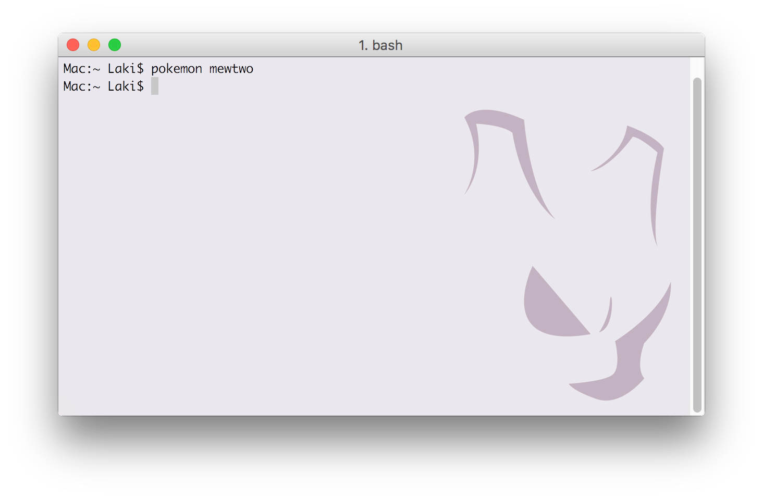Screen dimensions: 763x499
Task: Click the terminal cursor block at the prompt
Action: 155,86
